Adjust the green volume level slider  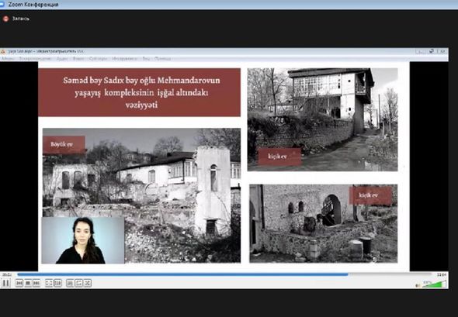435,284
